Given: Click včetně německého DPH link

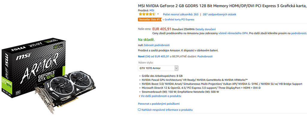Looking at the screenshot, I should (233, 33).
